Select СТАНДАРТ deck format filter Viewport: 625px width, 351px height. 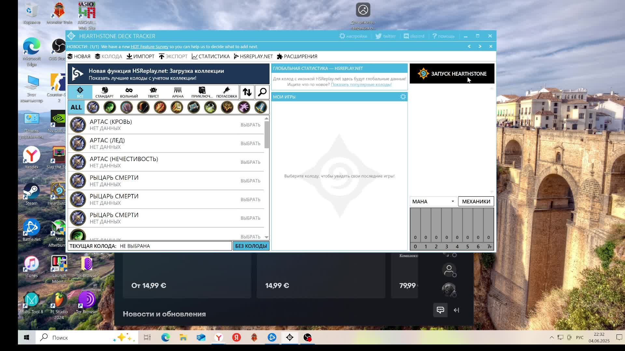click(104, 92)
